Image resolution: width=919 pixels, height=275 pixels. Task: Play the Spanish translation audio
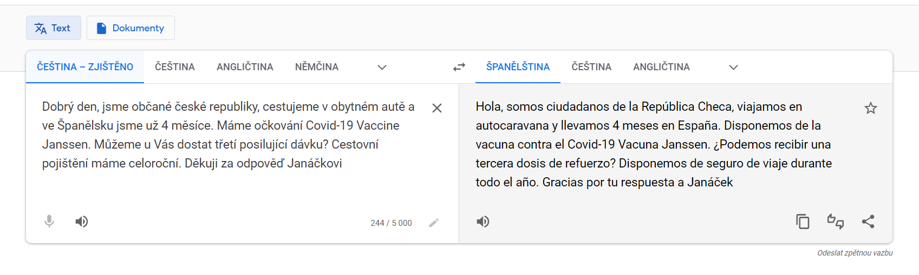pyautogui.click(x=483, y=222)
